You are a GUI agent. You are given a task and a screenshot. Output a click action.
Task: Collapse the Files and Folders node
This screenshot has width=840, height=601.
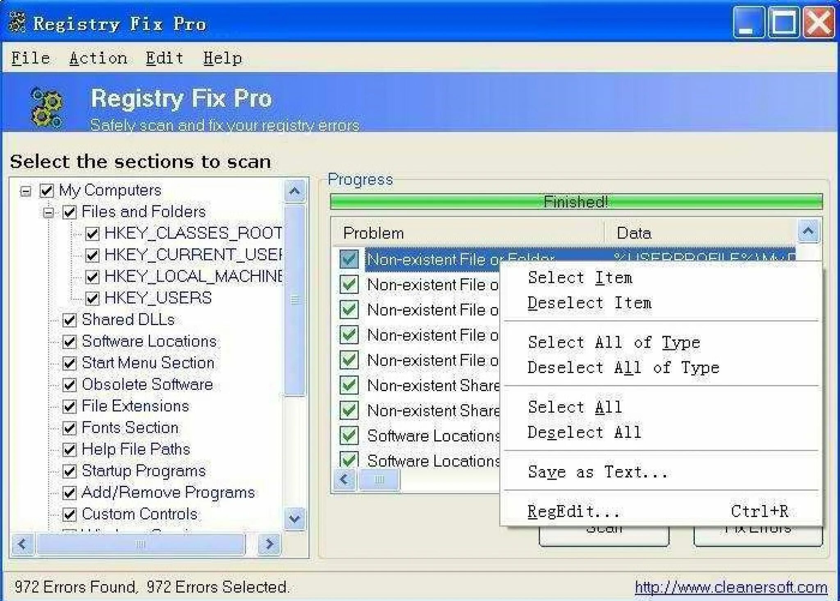pos(48,212)
